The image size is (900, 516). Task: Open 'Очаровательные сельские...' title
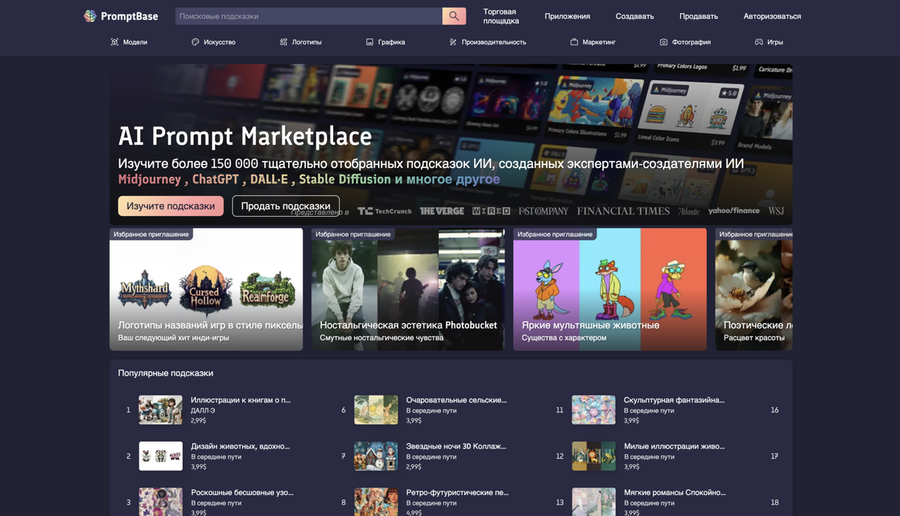(457, 400)
